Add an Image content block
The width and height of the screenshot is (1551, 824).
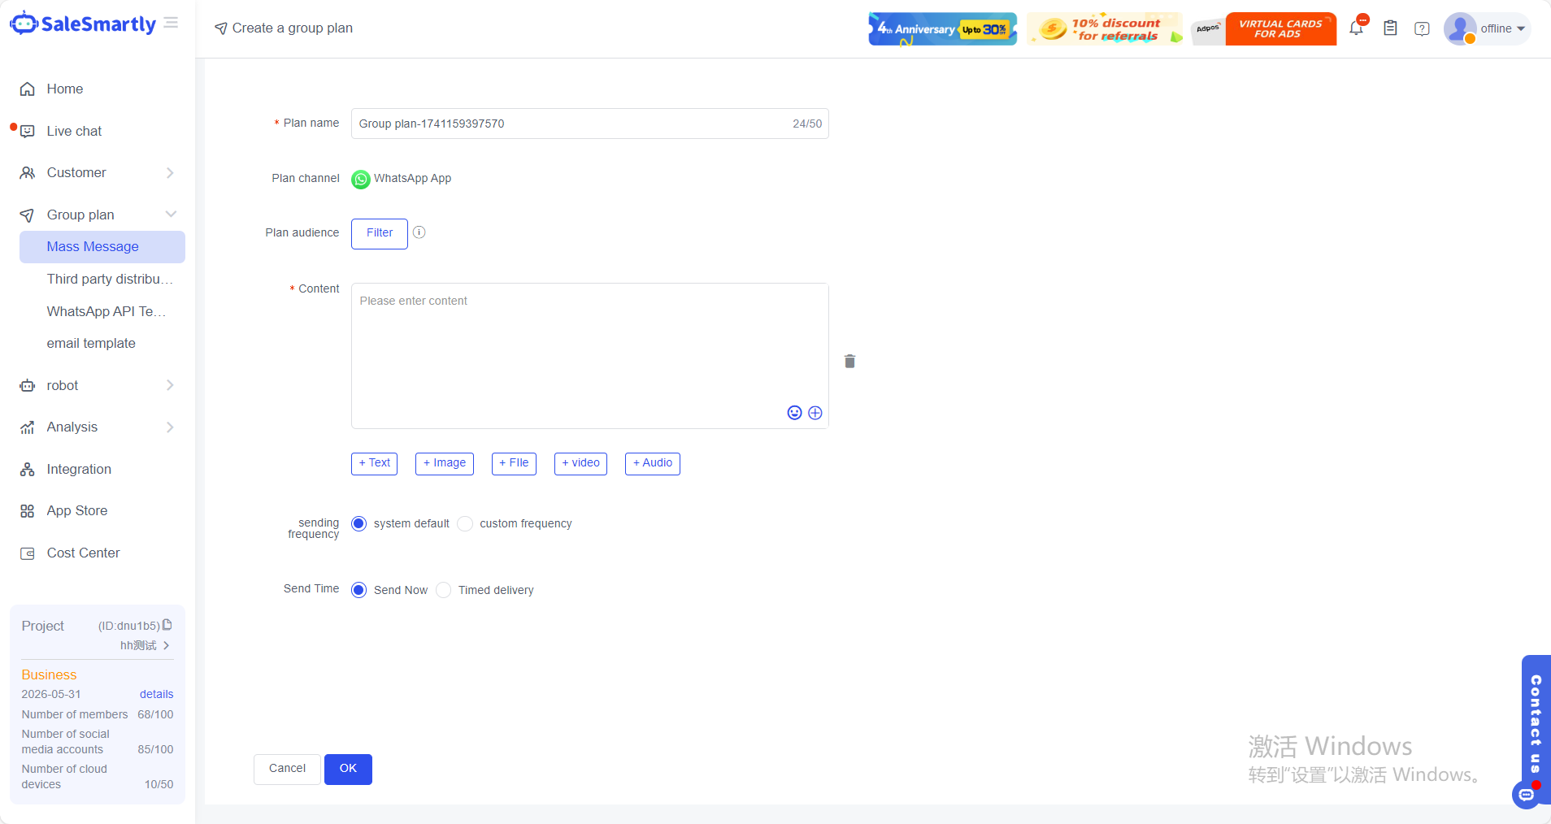click(x=444, y=463)
